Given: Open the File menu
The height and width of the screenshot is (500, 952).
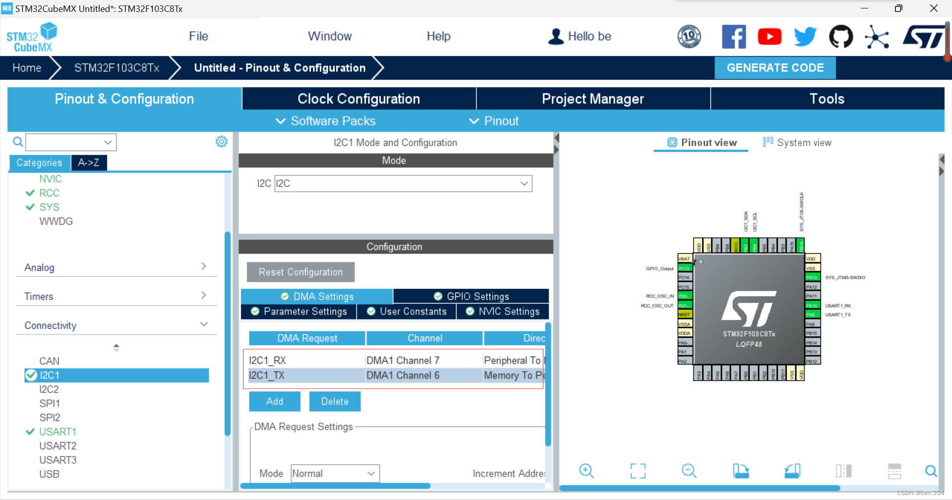Looking at the screenshot, I should (x=198, y=36).
